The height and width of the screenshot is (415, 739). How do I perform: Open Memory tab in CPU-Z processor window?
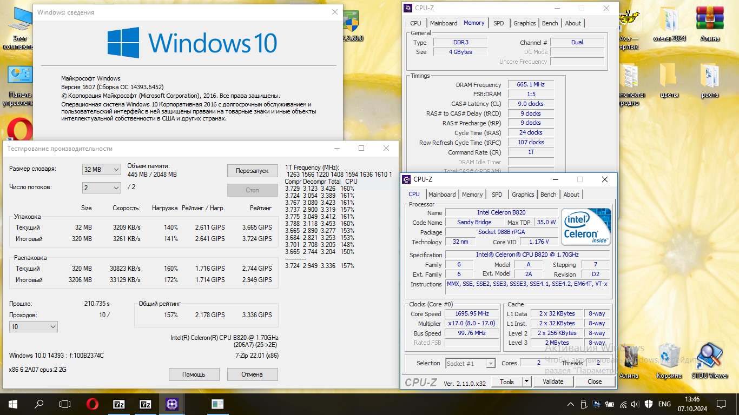click(472, 195)
